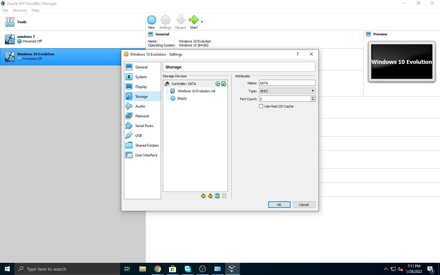This screenshot has height=275, width=440.
Task: Click the Windows Start button on the taskbar
Action: coord(7,269)
